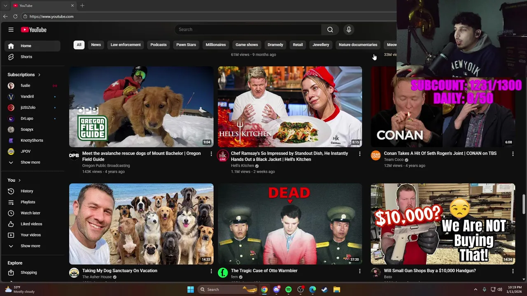This screenshot has height=296, width=527.
Task: Open 'Will Small Gun Shops Buy' video title
Action: 430,271
